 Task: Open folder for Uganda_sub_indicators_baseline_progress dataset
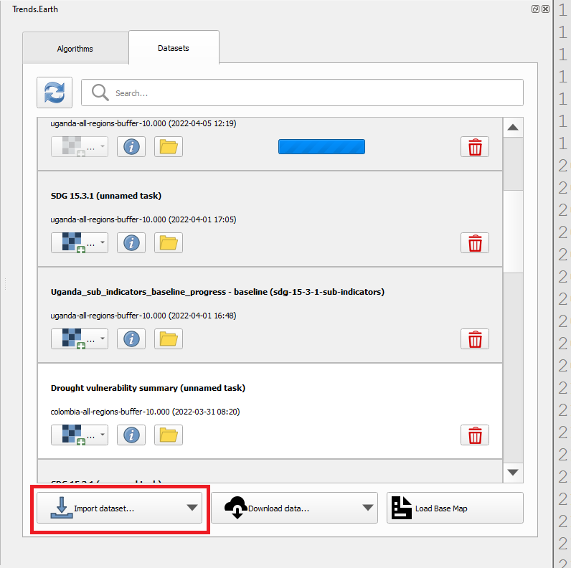(x=168, y=339)
